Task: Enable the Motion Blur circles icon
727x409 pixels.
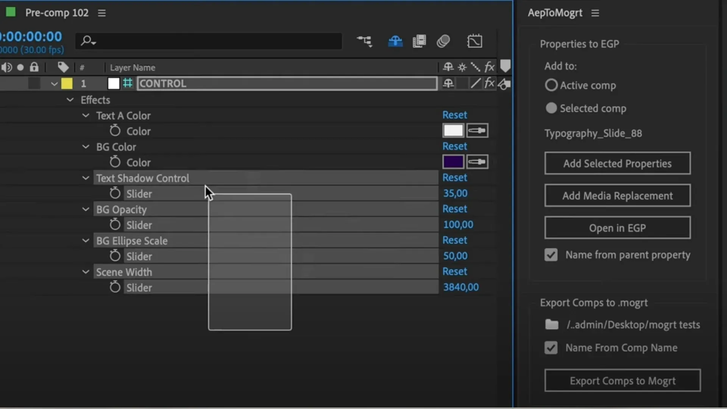Action: 443,41
